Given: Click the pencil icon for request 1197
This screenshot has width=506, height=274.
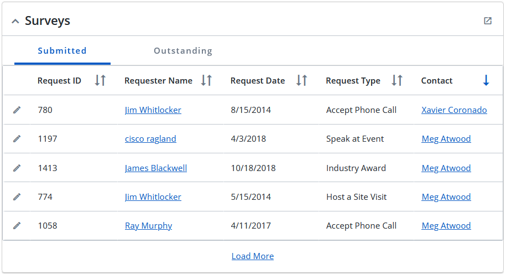Looking at the screenshot, I should (17, 138).
